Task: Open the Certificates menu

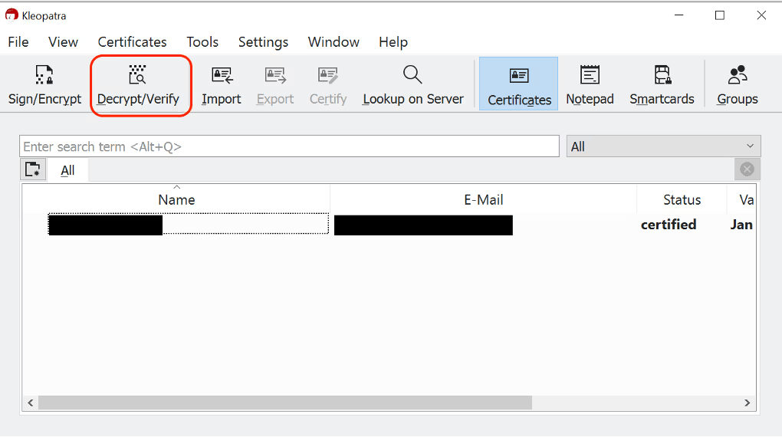Action: [132, 42]
